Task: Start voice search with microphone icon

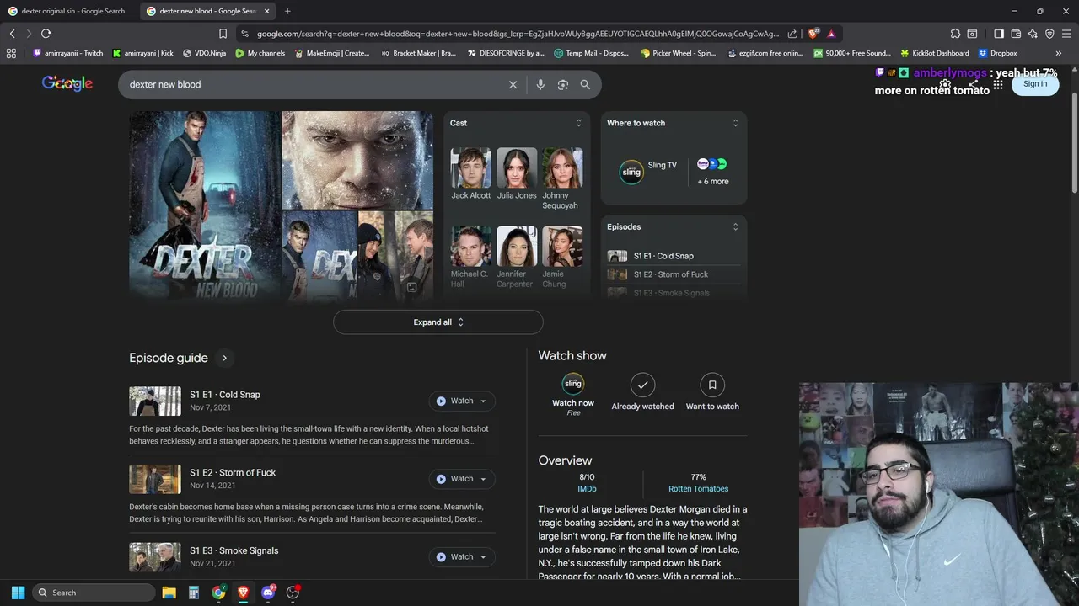Action: (540, 84)
